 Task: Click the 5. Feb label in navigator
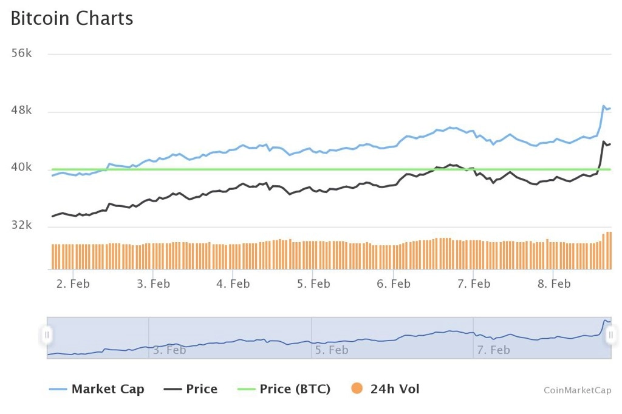point(332,350)
